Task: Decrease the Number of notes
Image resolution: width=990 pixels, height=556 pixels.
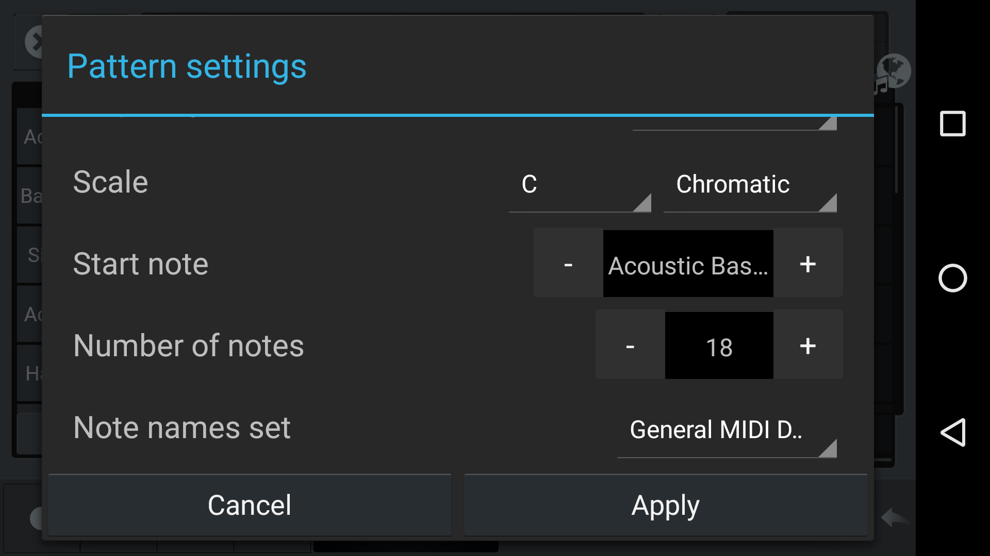Action: [x=630, y=345]
